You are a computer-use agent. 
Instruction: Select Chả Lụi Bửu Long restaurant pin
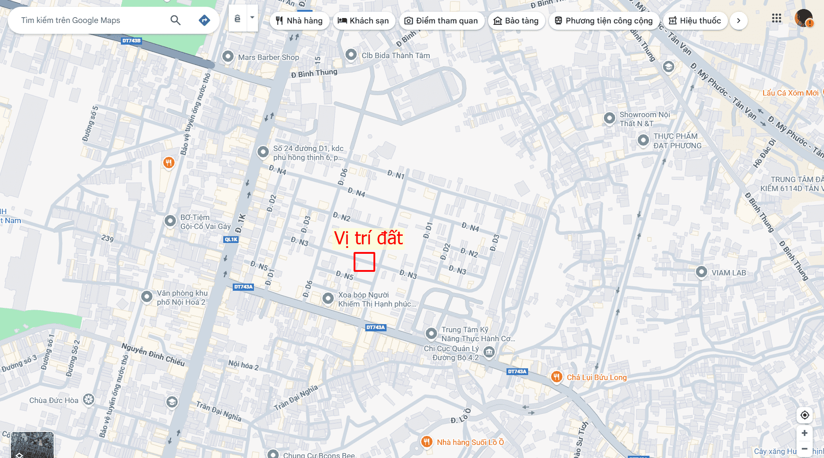click(557, 377)
